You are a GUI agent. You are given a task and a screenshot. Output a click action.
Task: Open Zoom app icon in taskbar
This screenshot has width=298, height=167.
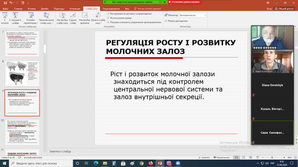pyautogui.click(x=178, y=163)
